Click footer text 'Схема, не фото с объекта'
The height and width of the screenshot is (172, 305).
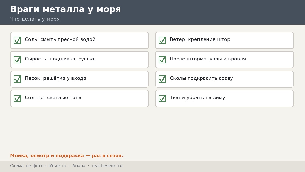pos(38,166)
